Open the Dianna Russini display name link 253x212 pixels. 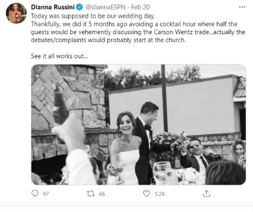[x=53, y=7]
